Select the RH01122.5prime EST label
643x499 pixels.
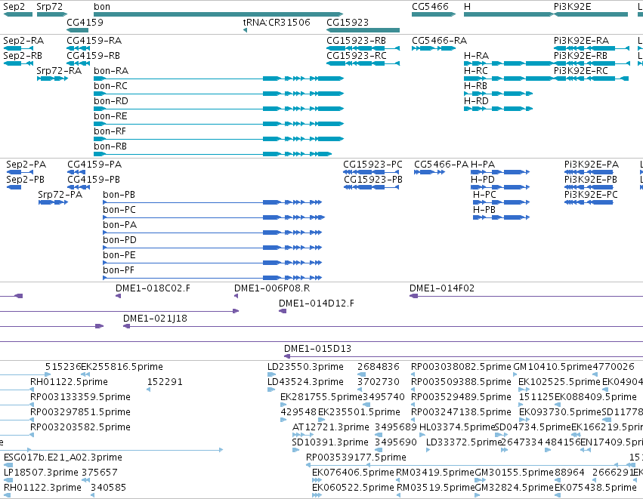tap(69, 382)
